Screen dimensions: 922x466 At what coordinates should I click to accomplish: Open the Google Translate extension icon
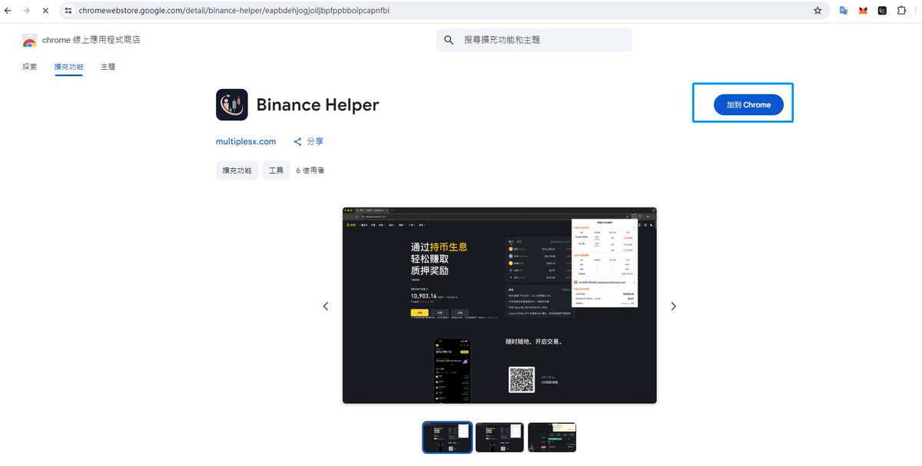point(844,11)
